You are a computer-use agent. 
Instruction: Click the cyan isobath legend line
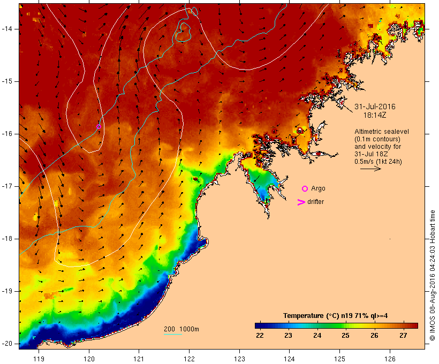173,334
